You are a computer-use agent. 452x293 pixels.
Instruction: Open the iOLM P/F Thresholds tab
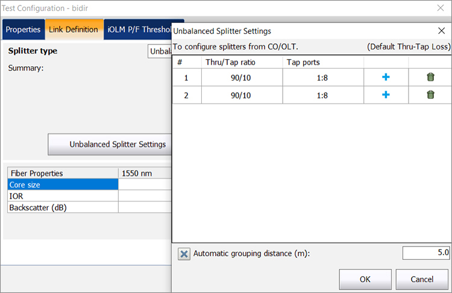pos(138,30)
